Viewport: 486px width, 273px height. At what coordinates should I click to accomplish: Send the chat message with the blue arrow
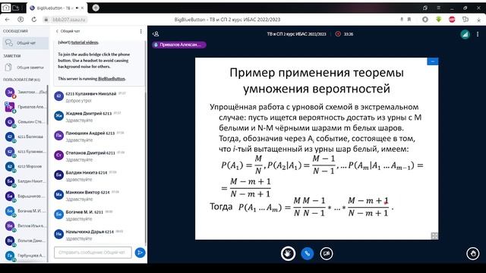click(x=140, y=253)
